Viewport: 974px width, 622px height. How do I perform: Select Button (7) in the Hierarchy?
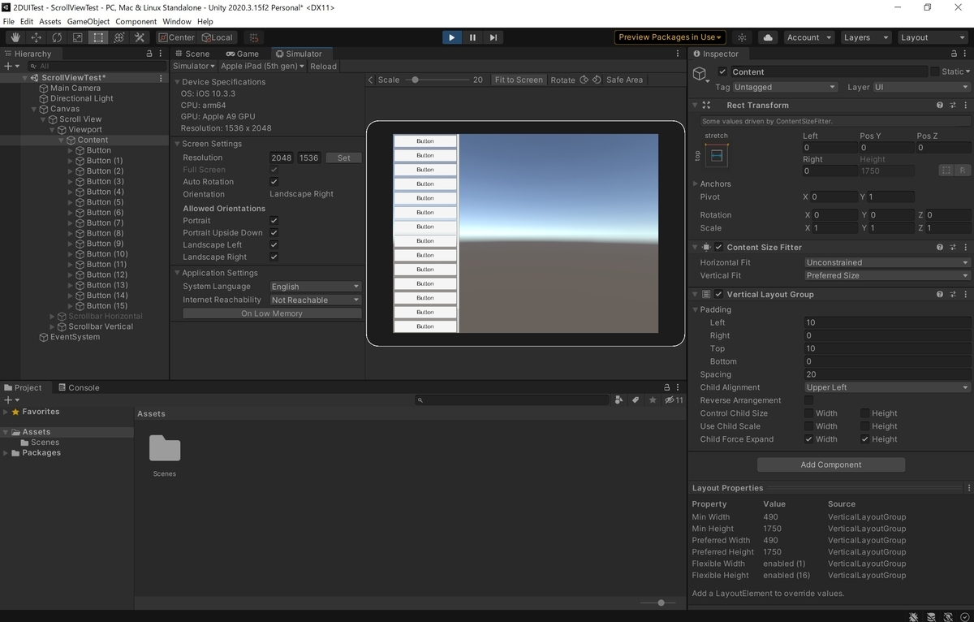coord(103,222)
